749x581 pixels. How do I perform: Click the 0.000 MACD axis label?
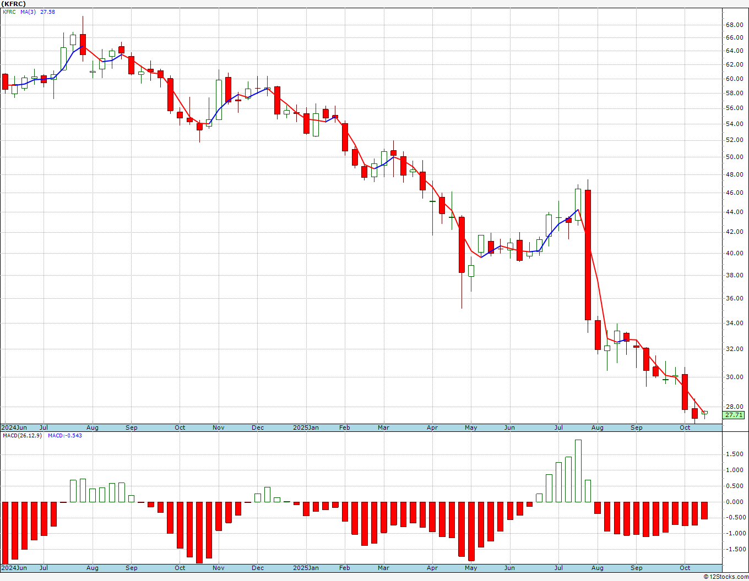pos(735,502)
